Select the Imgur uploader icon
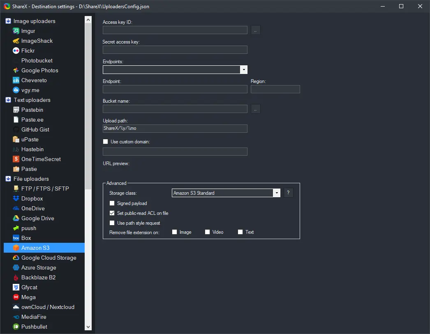The image size is (430, 334). point(16,31)
